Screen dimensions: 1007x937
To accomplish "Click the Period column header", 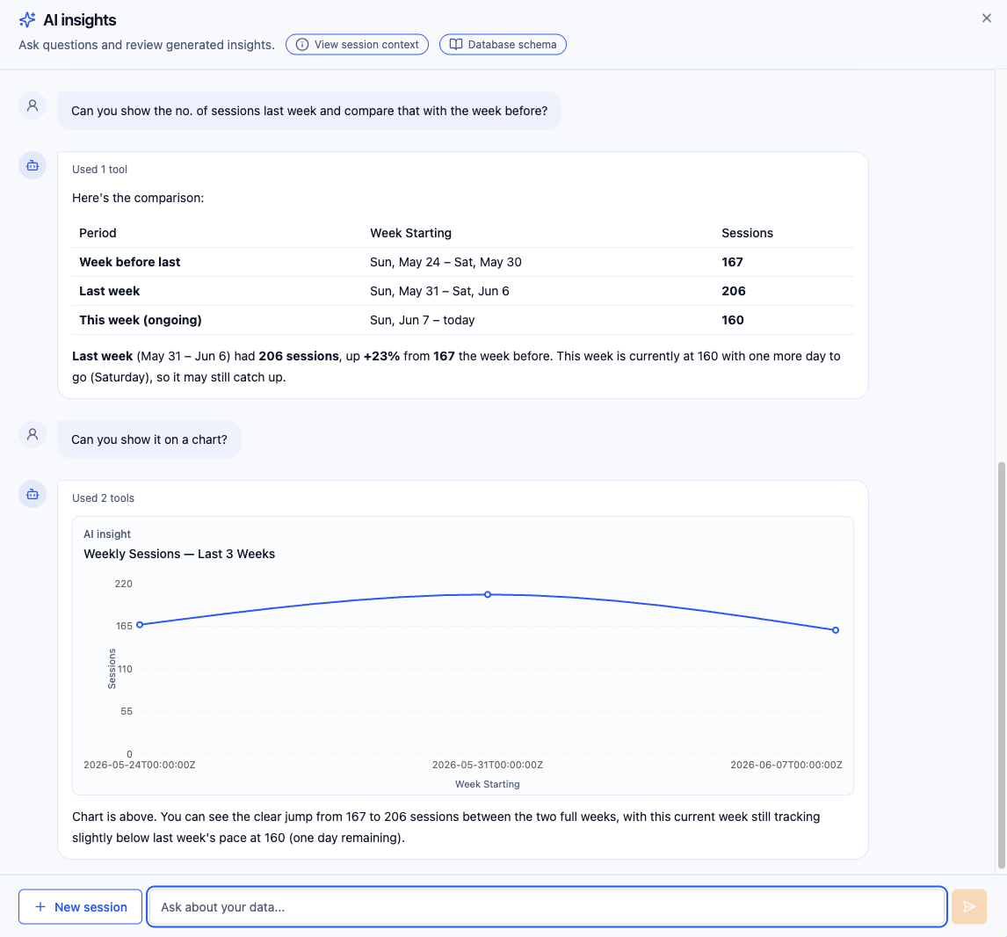I will tap(98, 233).
